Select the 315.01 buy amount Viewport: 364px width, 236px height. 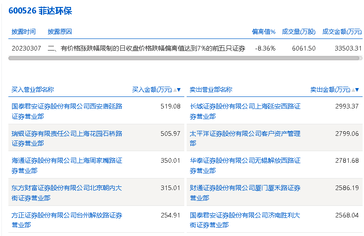click(170, 188)
